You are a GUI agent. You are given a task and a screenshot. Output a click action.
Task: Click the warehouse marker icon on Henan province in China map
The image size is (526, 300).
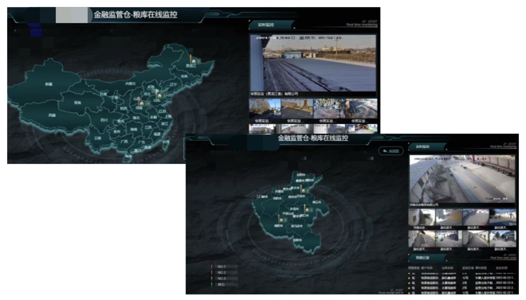(142, 103)
